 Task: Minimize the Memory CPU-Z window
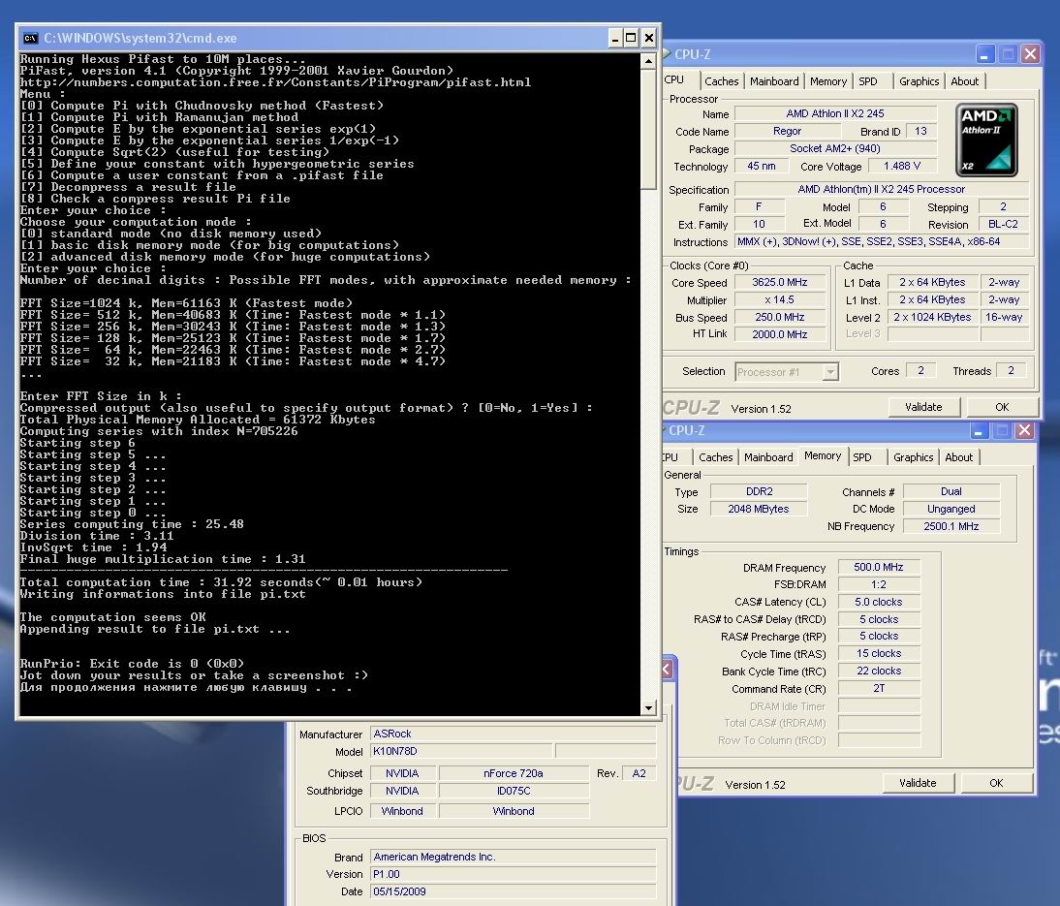pyautogui.click(x=979, y=430)
